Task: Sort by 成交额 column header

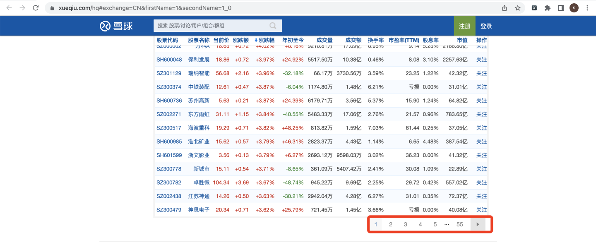Action: [x=353, y=40]
